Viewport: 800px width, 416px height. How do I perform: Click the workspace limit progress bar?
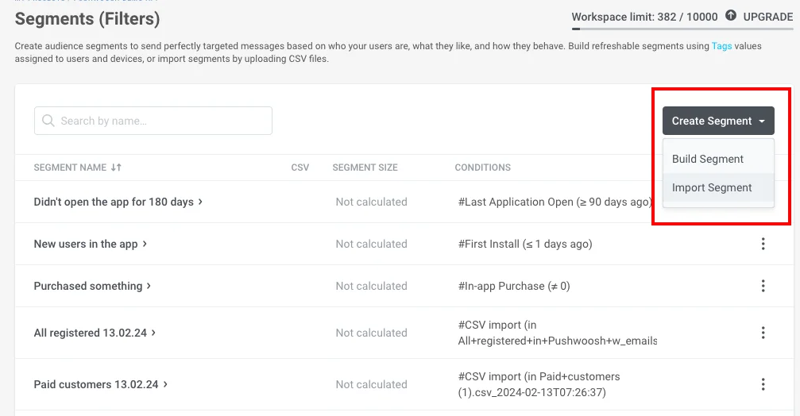pos(682,28)
